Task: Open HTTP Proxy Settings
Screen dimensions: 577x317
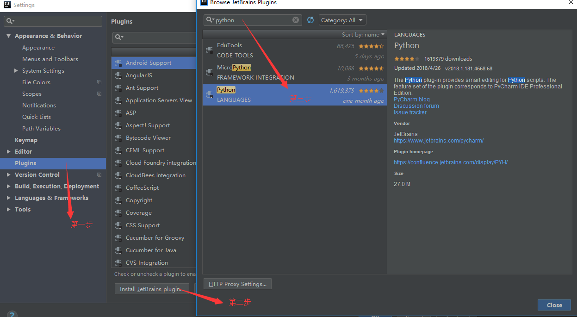Action: 237,284
